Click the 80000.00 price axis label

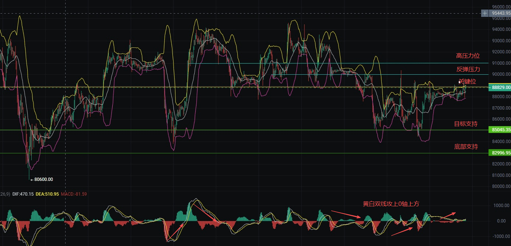501,186
